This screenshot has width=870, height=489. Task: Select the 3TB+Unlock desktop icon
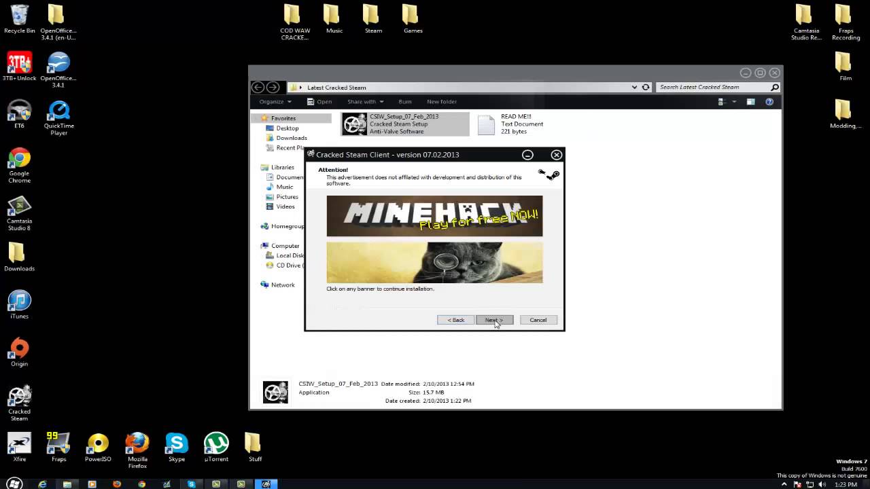(x=20, y=67)
